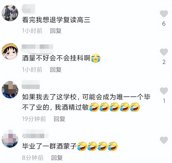Click the crying emoji after 挂科啊

(96, 58)
